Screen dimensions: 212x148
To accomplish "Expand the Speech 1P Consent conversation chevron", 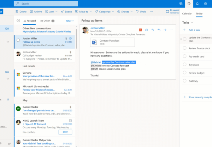I will click(24, 124).
